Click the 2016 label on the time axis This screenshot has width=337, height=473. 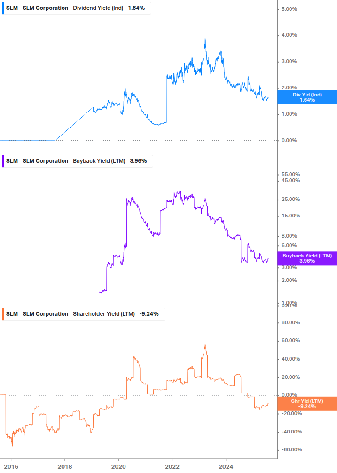pyautogui.click(x=11, y=467)
